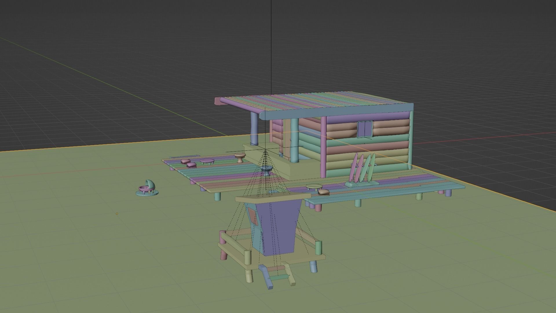Select the blue porch support post
Screen dimensions: 556x313
tap(254, 129)
